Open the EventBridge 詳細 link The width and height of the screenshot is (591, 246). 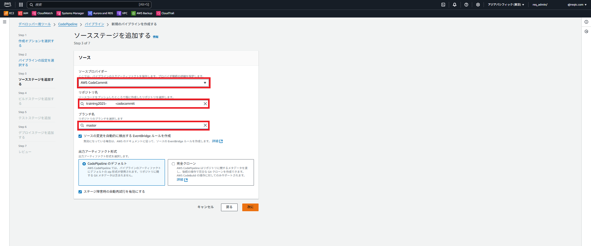click(215, 141)
